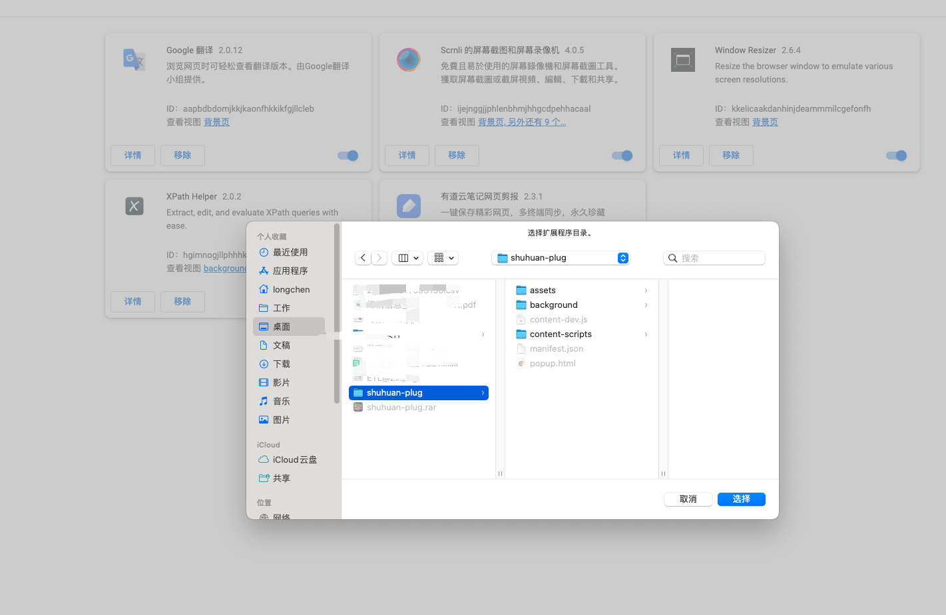Click the clock icon beside 最近使用

tap(264, 253)
